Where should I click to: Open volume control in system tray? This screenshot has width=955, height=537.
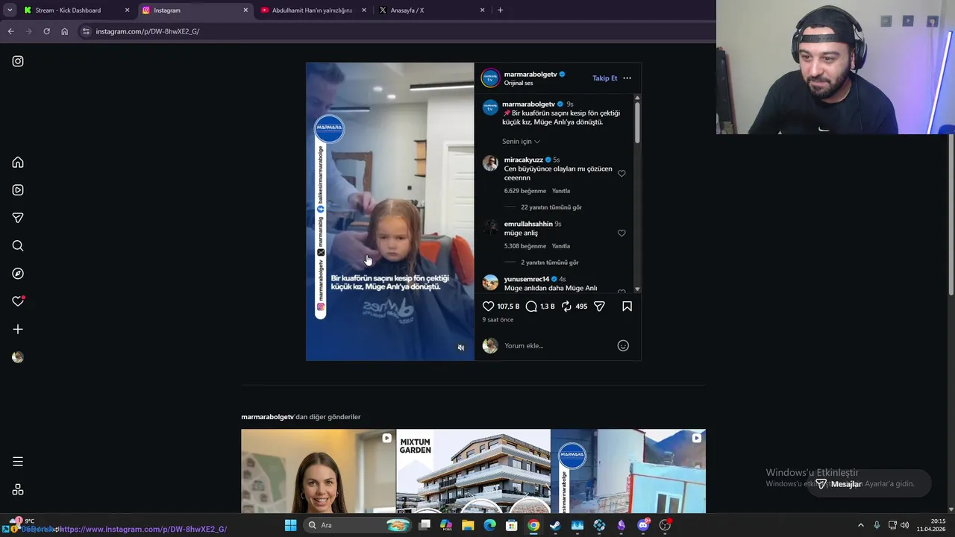click(x=904, y=525)
